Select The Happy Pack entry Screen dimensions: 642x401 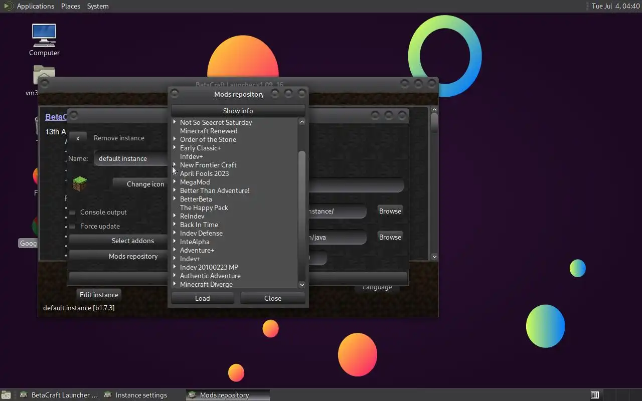tap(204, 208)
